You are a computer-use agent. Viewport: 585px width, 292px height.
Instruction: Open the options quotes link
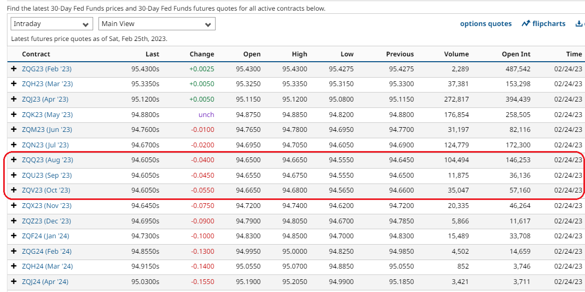pos(485,24)
